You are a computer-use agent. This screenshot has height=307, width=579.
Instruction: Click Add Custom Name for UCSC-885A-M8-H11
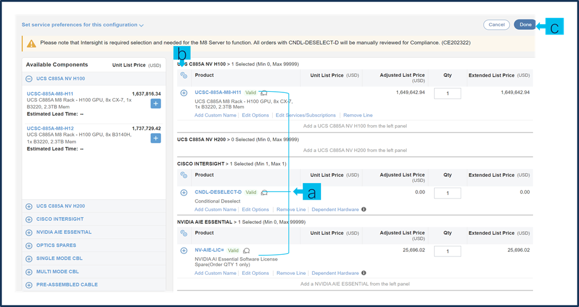coord(215,115)
